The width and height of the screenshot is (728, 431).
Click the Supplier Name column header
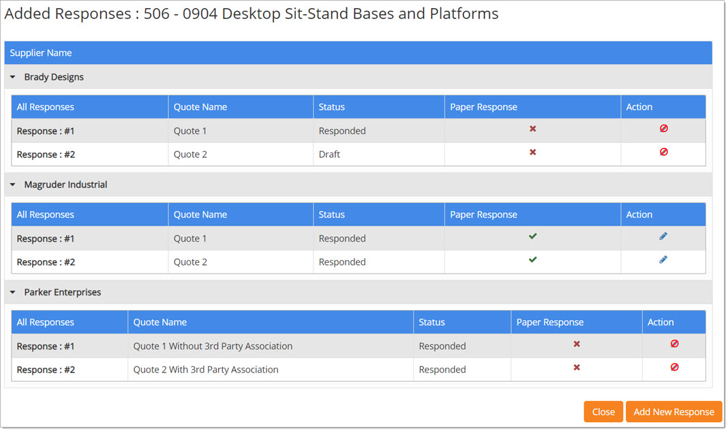point(41,53)
